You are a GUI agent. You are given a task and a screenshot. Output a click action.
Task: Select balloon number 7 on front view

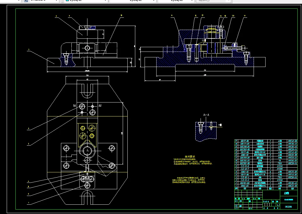tap(29, 50)
